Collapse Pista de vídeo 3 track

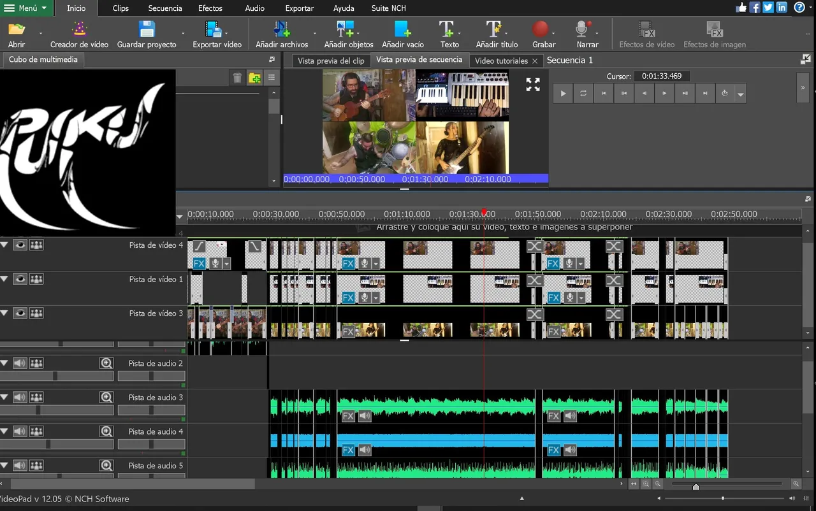(x=4, y=313)
